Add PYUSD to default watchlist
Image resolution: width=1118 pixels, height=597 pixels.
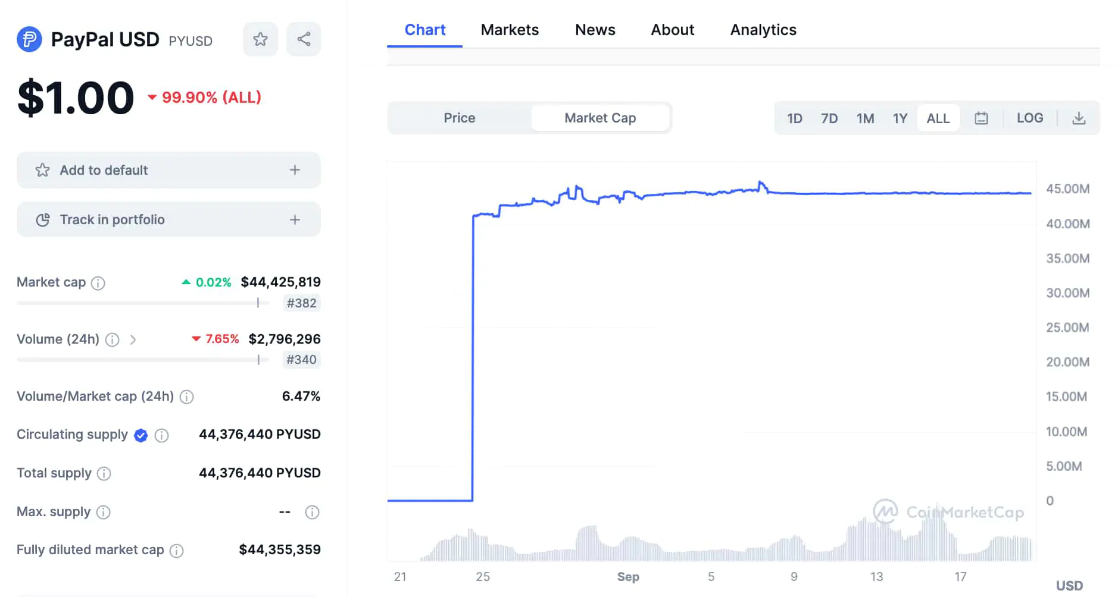coord(168,170)
